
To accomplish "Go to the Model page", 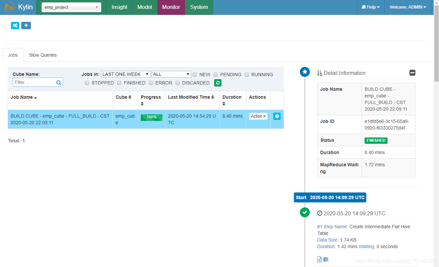I will 144,7.
